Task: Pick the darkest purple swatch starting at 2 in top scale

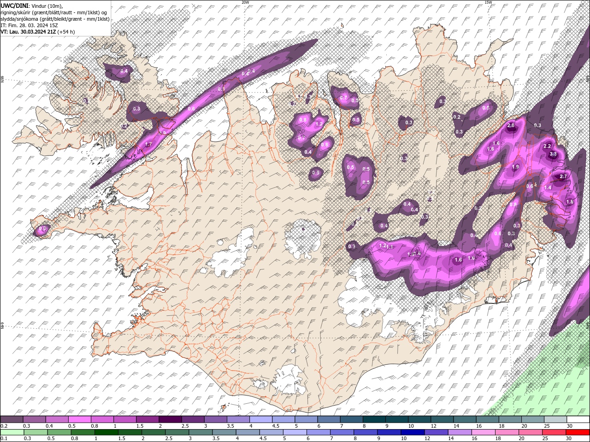Action: pos(170,419)
